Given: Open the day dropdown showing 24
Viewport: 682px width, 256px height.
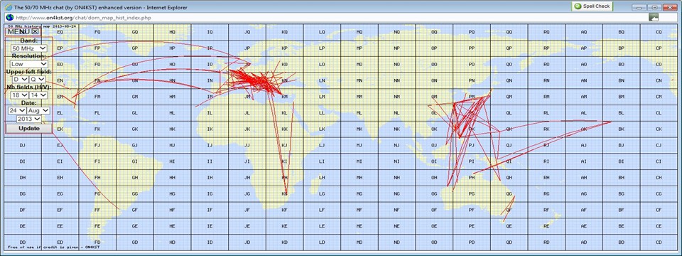Looking at the screenshot, I should tap(17, 111).
